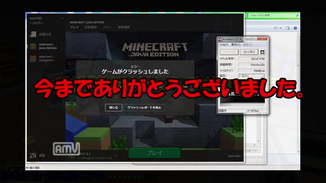Image resolution: width=326 pixels, height=183 pixels.
Task: Click search magnifier icon in Explorer
Action: [297, 15]
